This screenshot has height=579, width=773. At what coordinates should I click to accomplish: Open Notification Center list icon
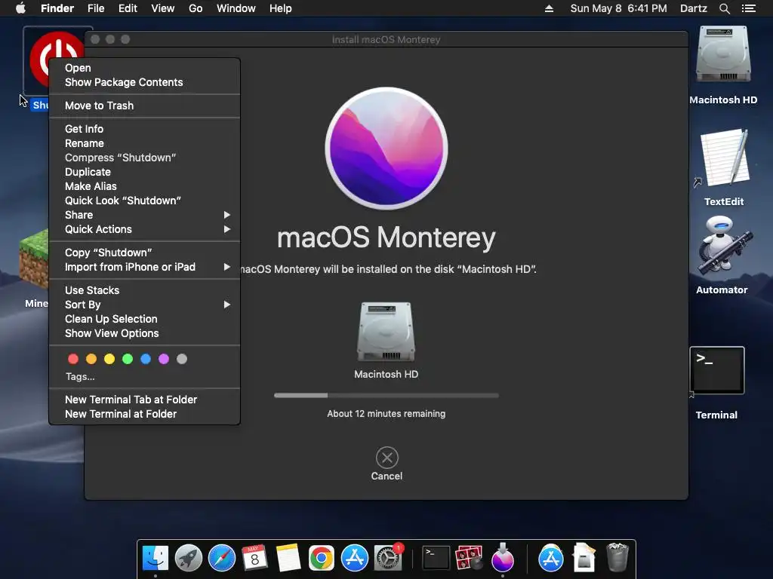748,8
